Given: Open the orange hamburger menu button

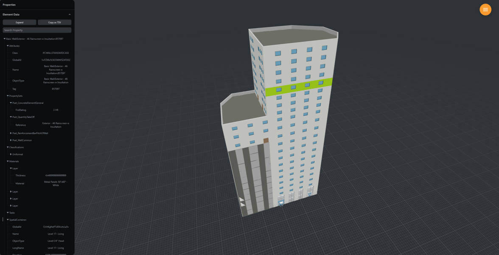Looking at the screenshot, I should (x=485, y=9).
